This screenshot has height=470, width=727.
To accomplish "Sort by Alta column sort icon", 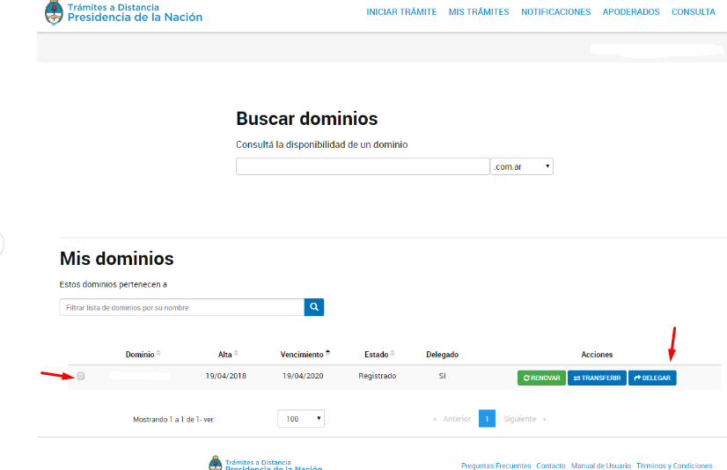I will 236,354.
